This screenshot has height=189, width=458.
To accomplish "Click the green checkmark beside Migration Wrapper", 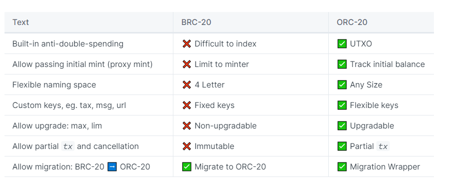I will point(342,167).
